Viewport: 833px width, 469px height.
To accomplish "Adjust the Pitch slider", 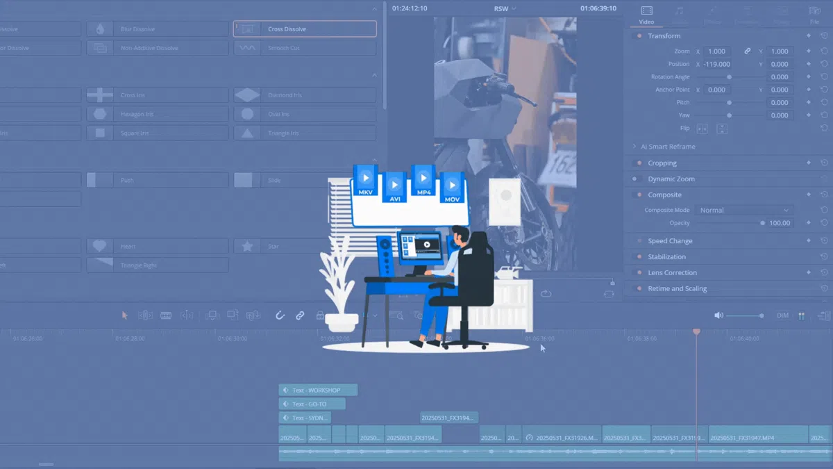I will [728, 102].
